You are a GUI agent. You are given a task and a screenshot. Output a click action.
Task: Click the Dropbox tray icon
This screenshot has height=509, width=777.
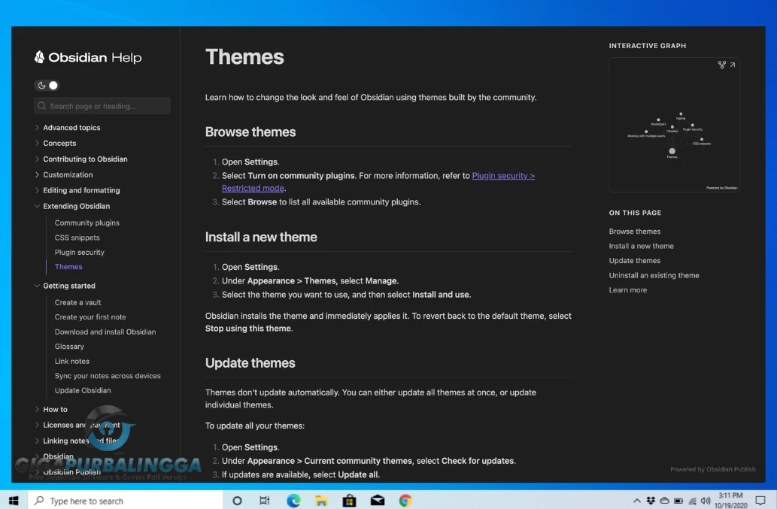(x=651, y=501)
